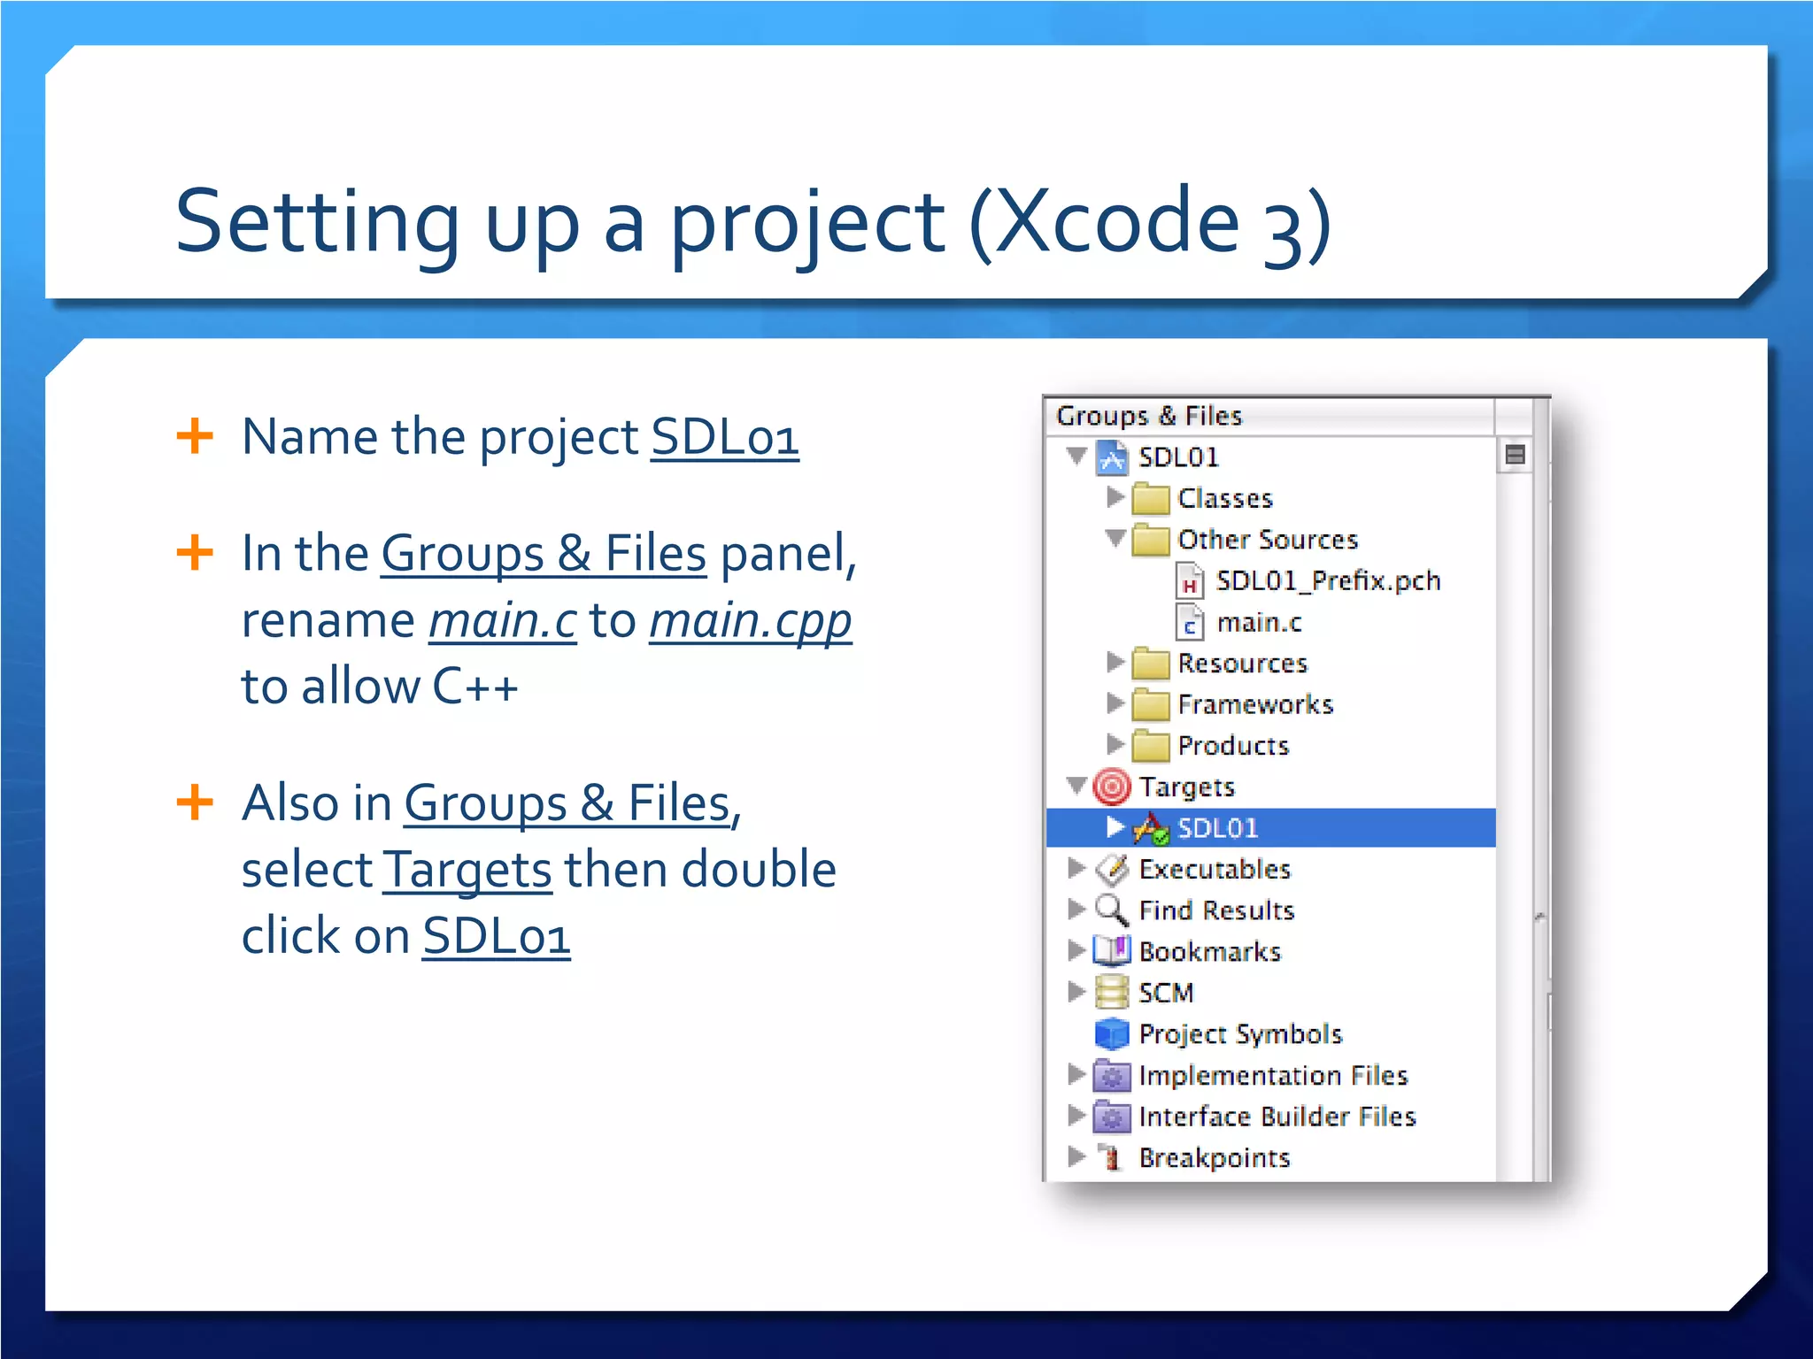Screen dimensions: 1813x1359
Task: Click the SCM database cylinder icon
Action: [x=1112, y=993]
